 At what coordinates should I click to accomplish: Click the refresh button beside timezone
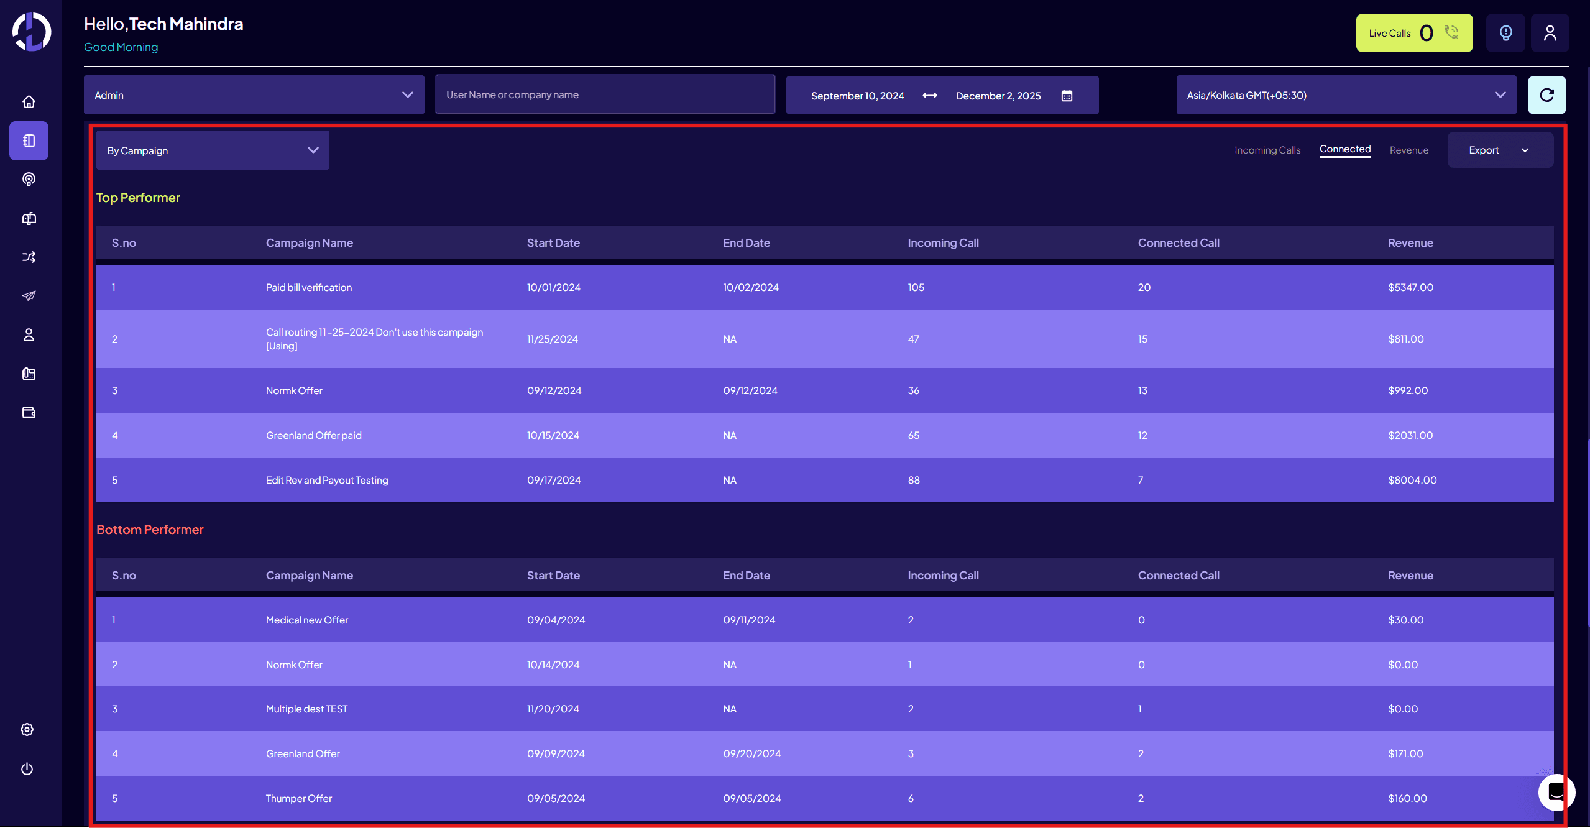point(1546,95)
